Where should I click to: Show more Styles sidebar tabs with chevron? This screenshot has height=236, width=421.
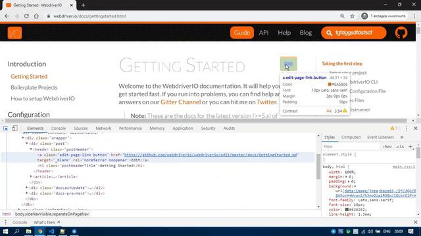pos(402,137)
